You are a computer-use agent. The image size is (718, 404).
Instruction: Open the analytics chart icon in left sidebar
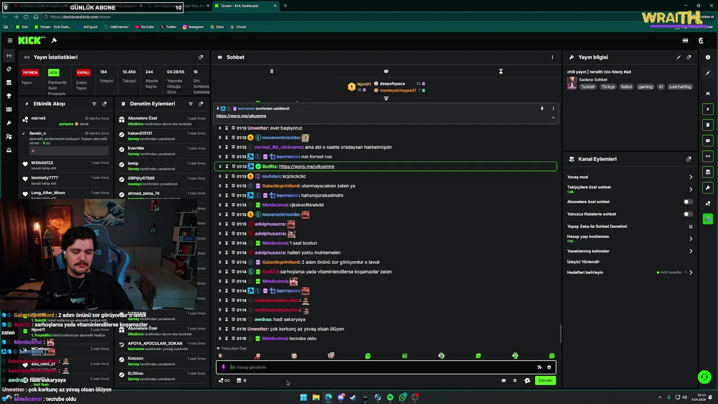click(8, 82)
